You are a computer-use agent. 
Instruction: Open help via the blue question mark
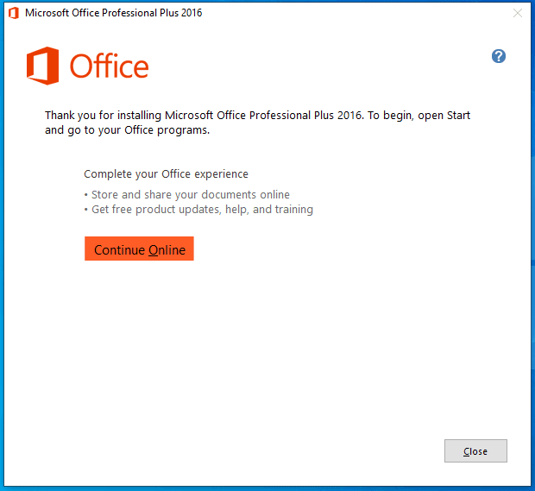click(498, 56)
